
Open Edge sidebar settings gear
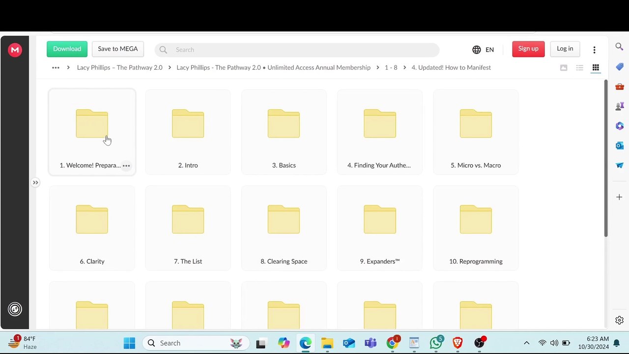619,321
